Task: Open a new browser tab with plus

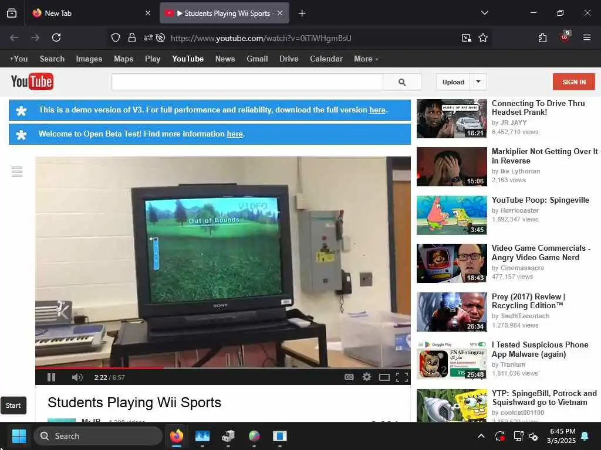Action: point(302,13)
